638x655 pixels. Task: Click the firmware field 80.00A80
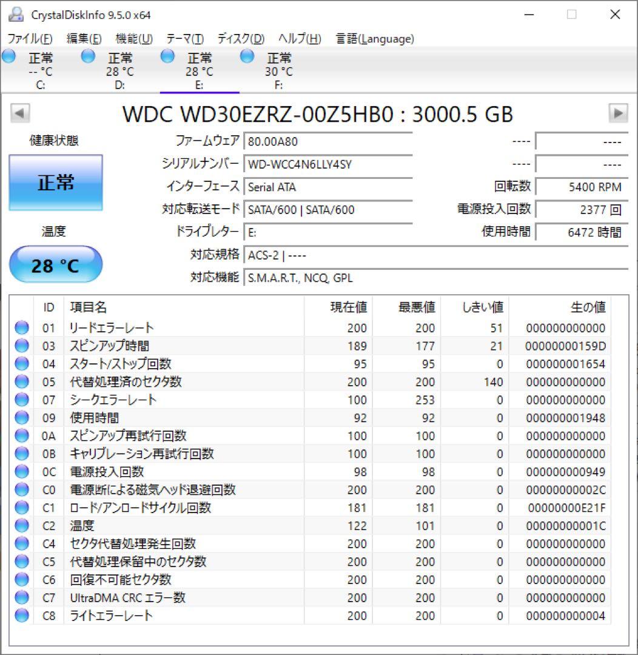click(328, 141)
